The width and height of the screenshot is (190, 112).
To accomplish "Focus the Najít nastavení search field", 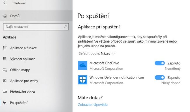I will (x=36, y=27).
